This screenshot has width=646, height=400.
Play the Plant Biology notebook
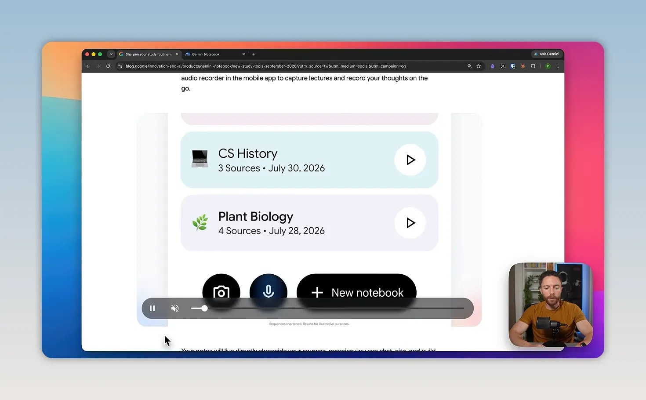pyautogui.click(x=410, y=223)
